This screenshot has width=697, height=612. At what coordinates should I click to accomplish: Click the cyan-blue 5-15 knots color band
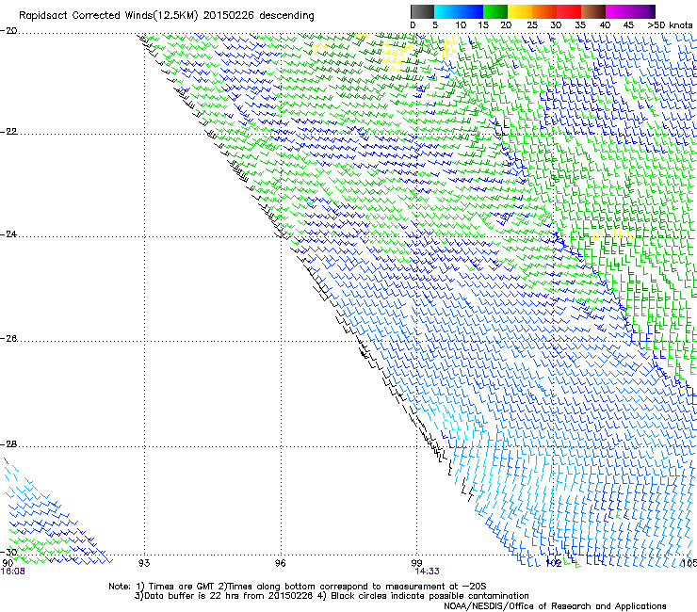pyautogui.click(x=459, y=11)
